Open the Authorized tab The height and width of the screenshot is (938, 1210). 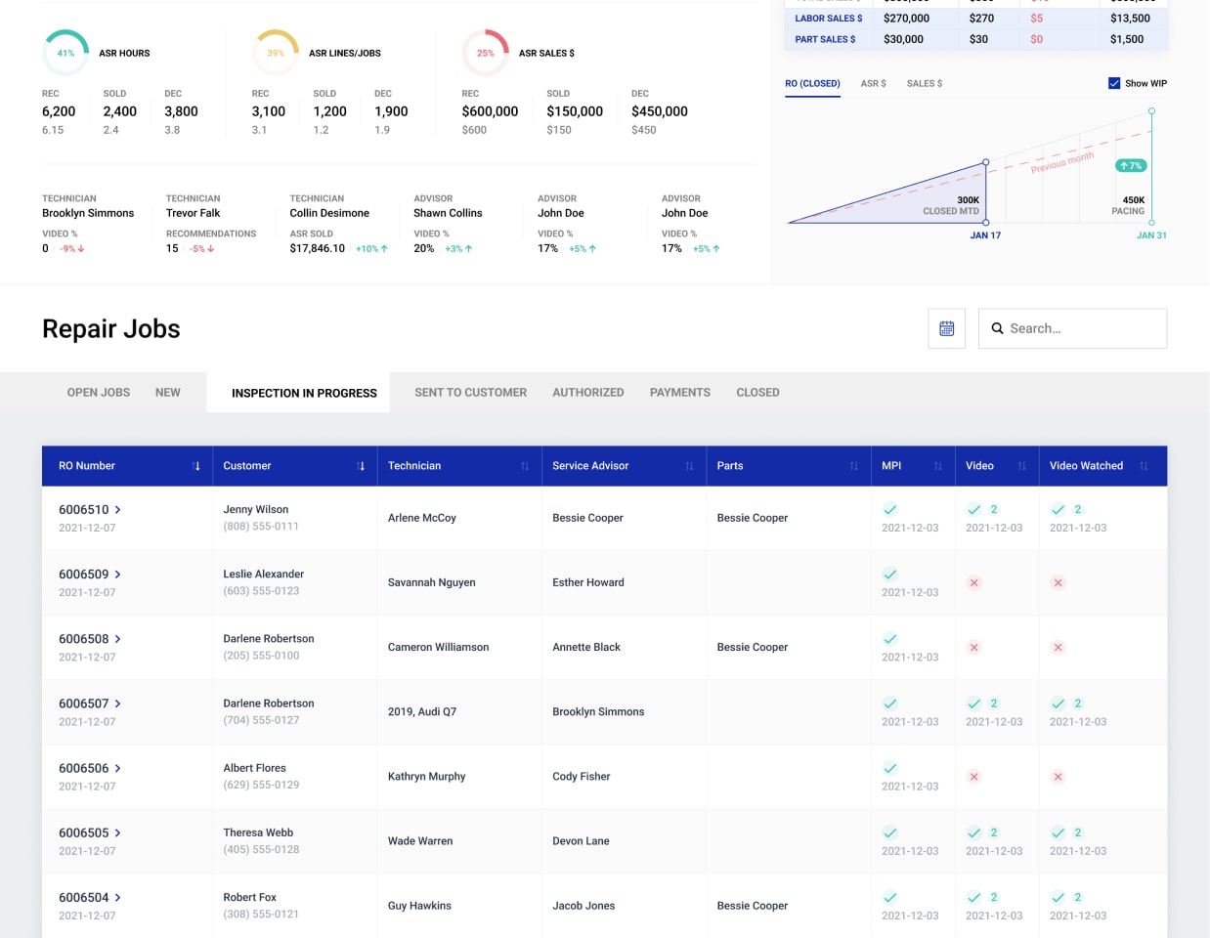click(x=588, y=393)
